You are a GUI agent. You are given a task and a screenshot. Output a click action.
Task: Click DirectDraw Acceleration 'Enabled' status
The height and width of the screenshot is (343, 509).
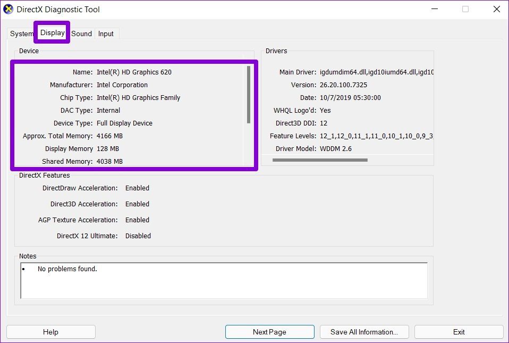tap(137, 188)
